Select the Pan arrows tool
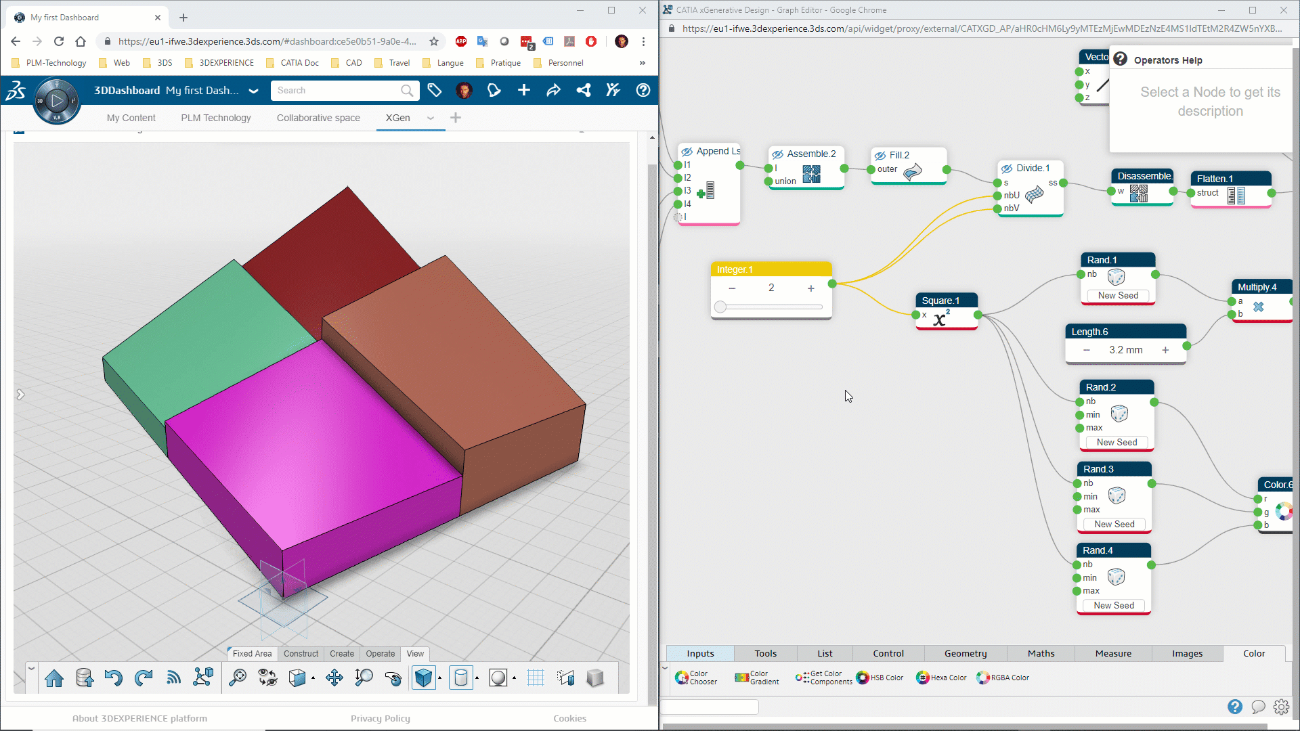This screenshot has width=1300, height=731. (334, 678)
